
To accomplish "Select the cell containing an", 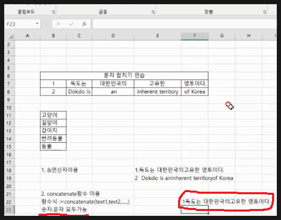I will pos(113,92).
